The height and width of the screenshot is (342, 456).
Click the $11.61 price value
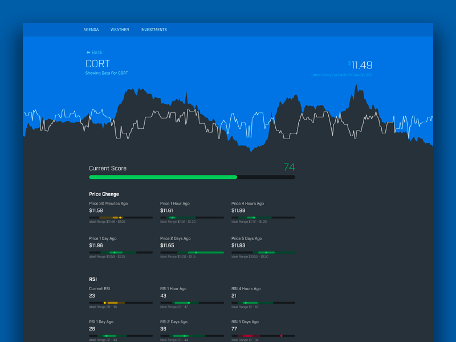[x=166, y=210]
